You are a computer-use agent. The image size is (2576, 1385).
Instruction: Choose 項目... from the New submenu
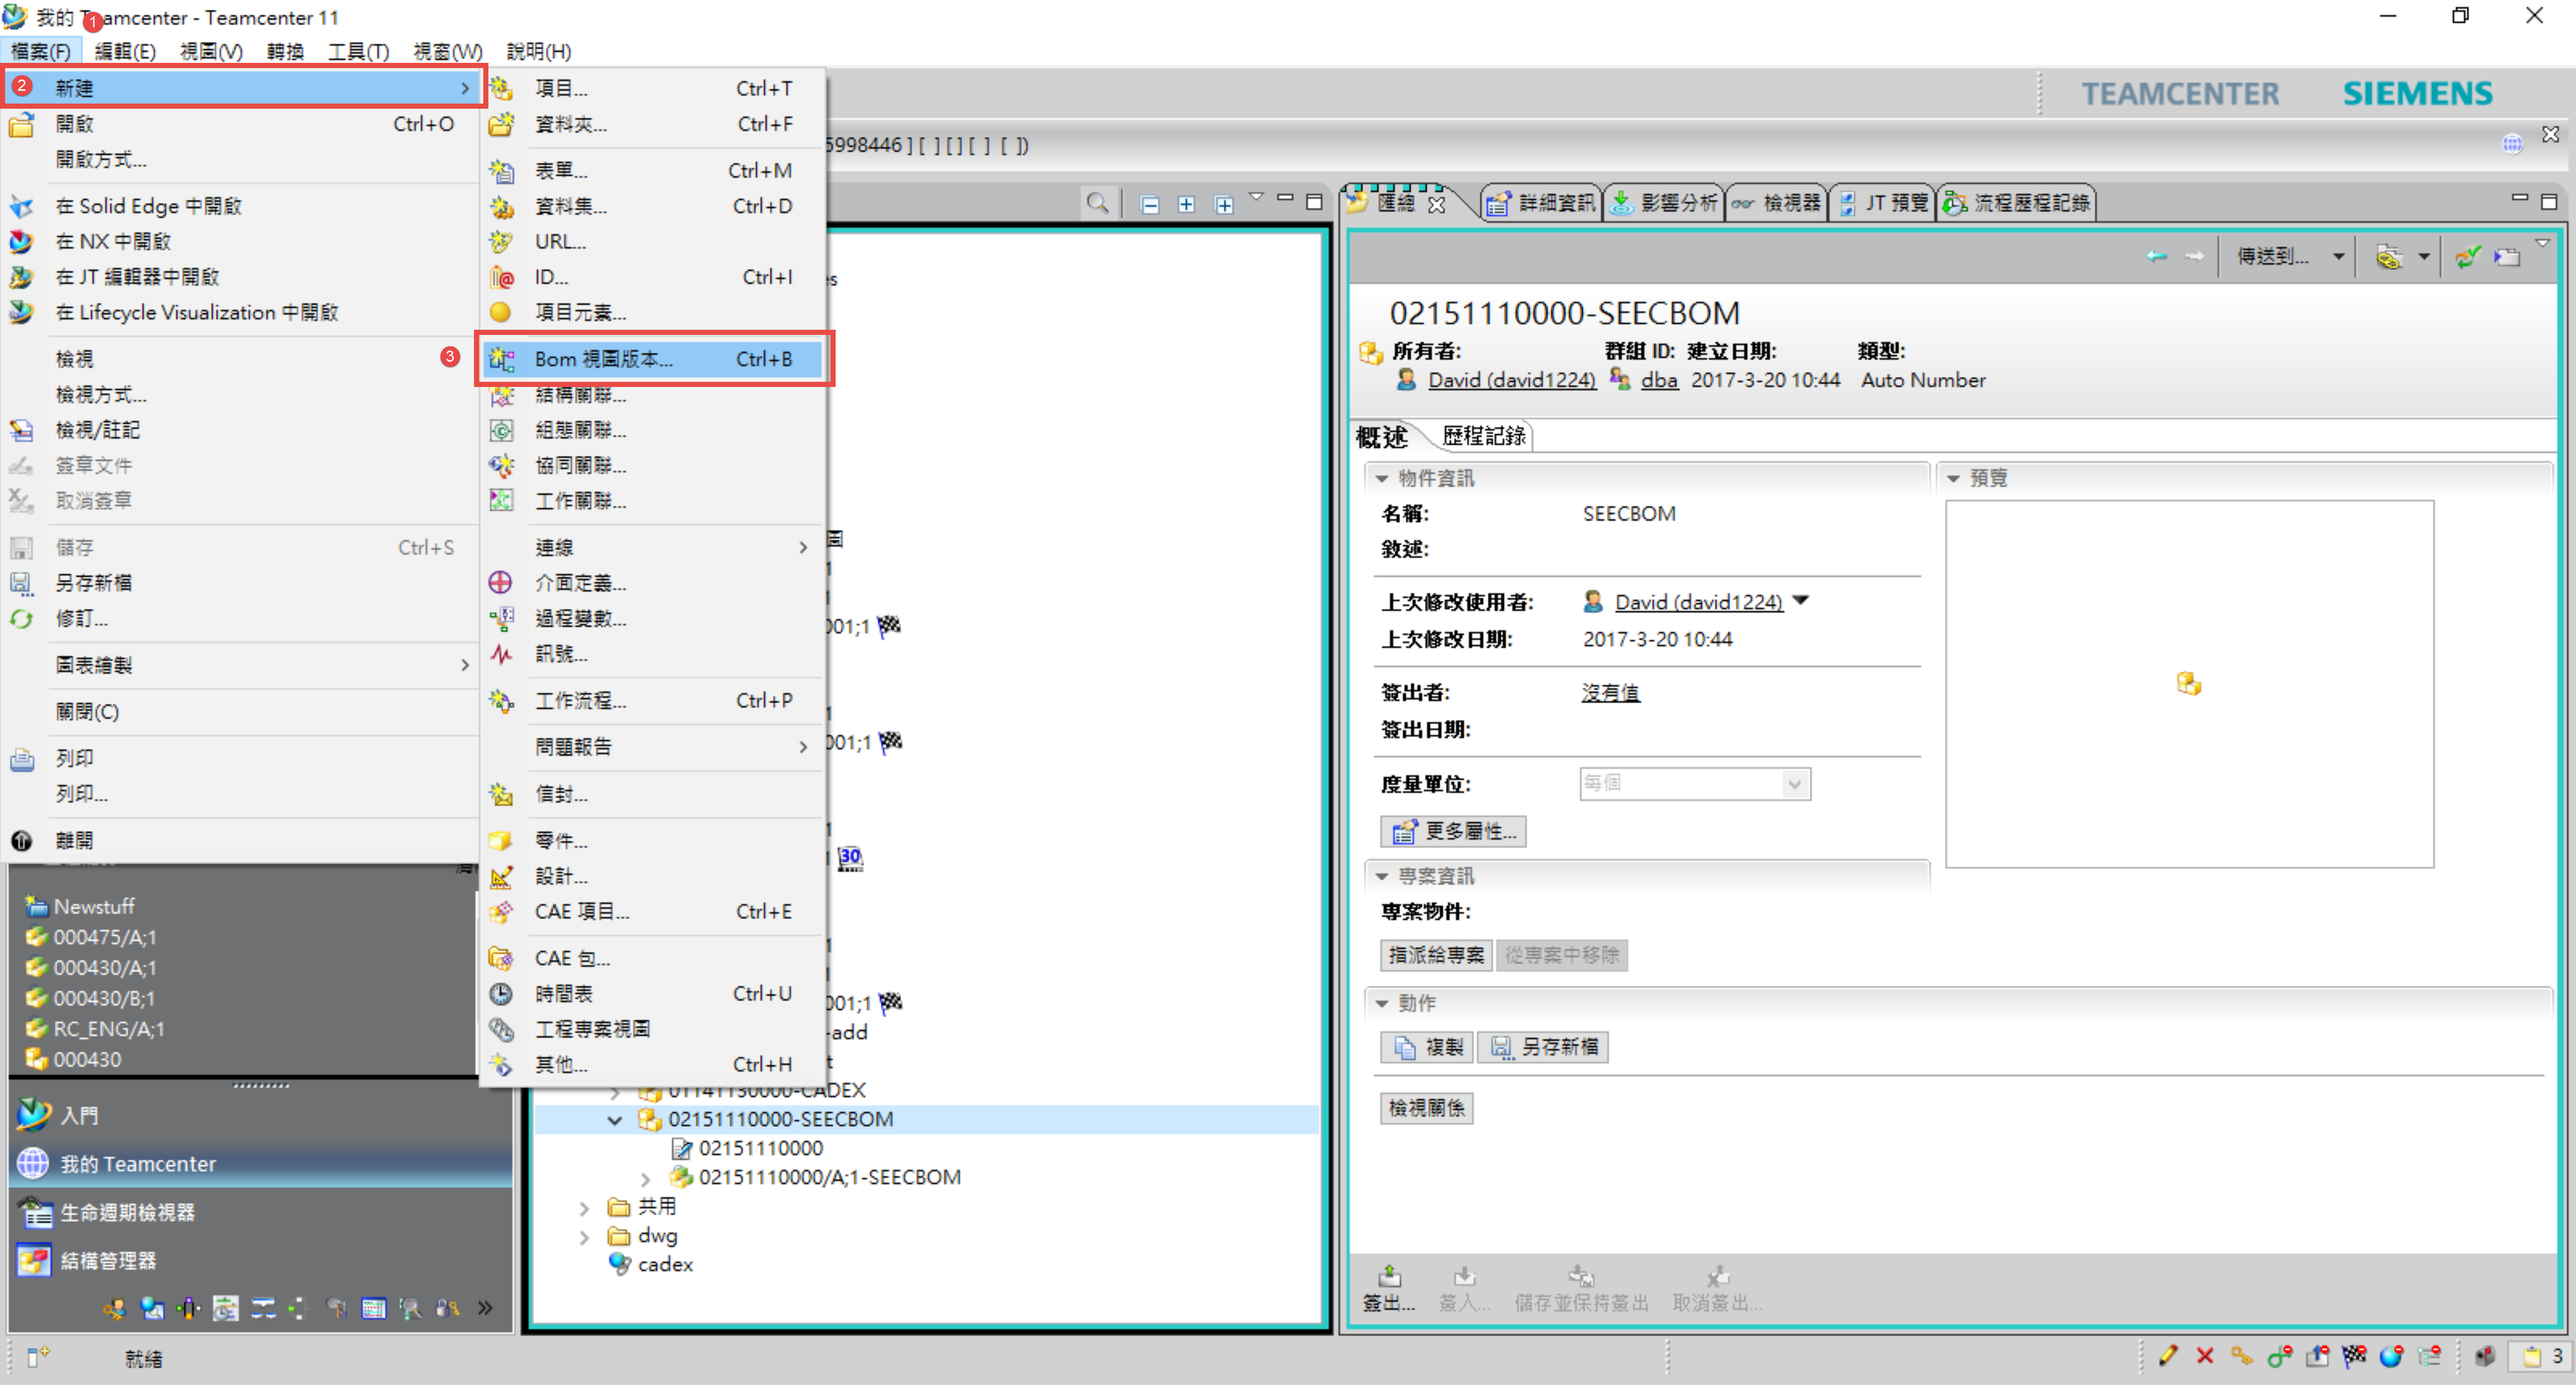653,88
